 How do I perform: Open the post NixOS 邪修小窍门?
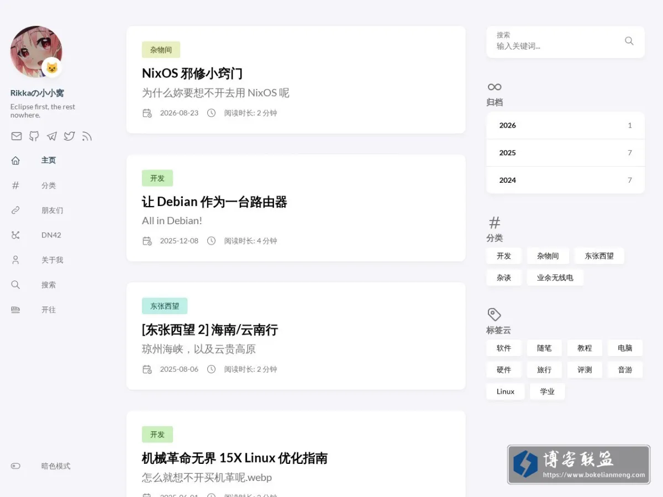(x=192, y=73)
